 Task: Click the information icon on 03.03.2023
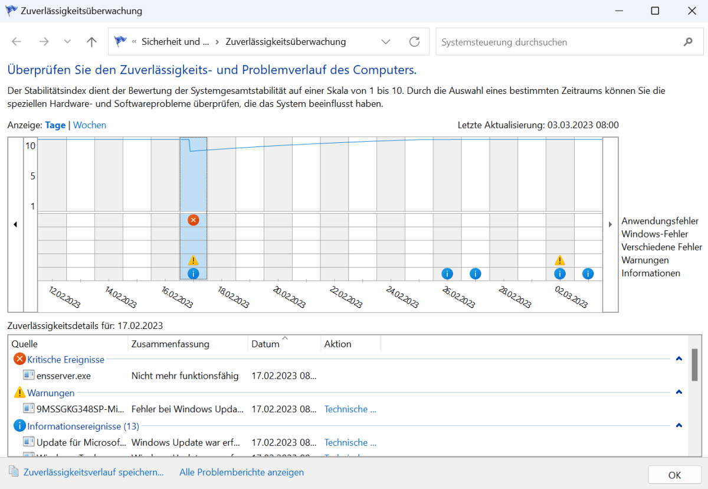tap(588, 273)
